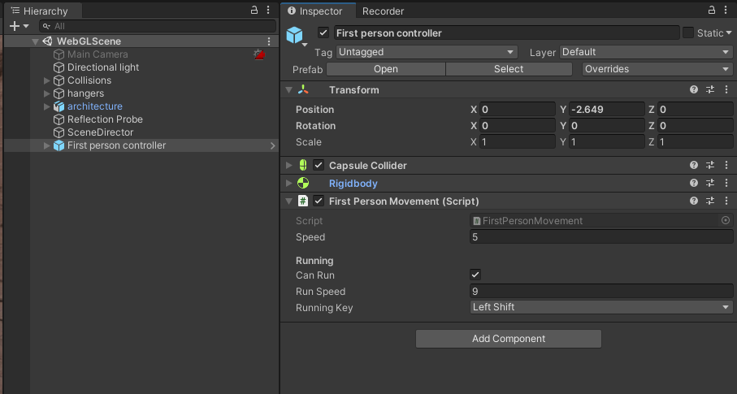Click the Prefab Open button
Image resolution: width=737 pixels, height=394 pixels.
click(x=386, y=69)
